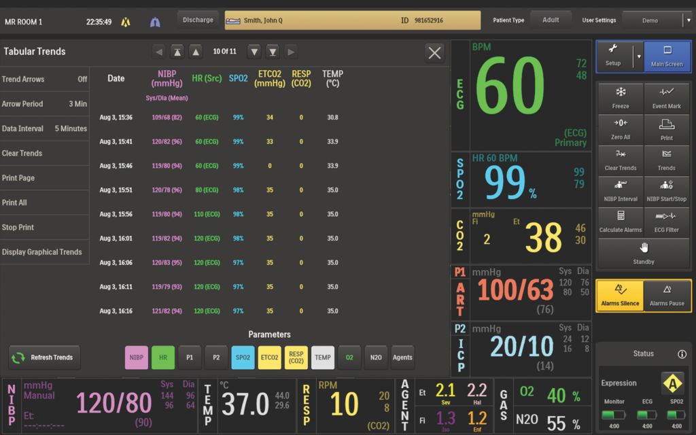Screen dimensions: 696x435
Task: Toggle Agents parameter button
Action: [402, 358]
